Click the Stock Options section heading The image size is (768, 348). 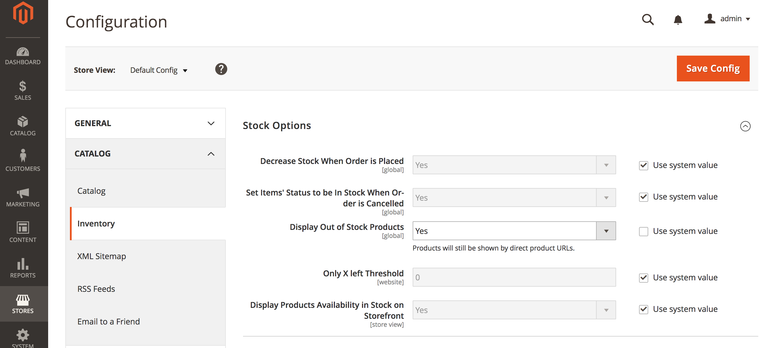tap(277, 126)
